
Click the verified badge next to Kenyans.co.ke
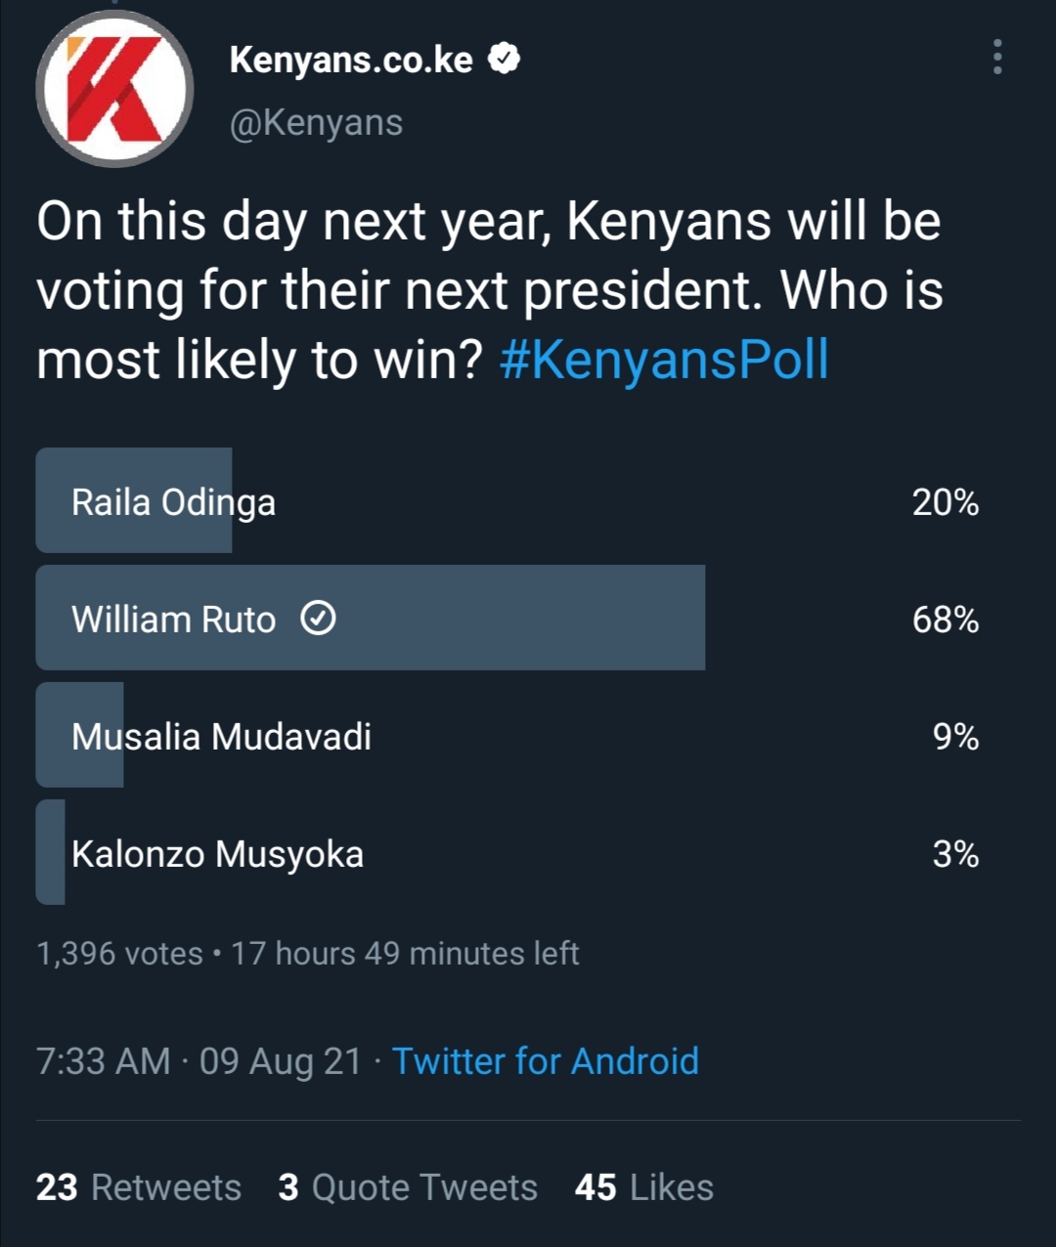point(504,60)
